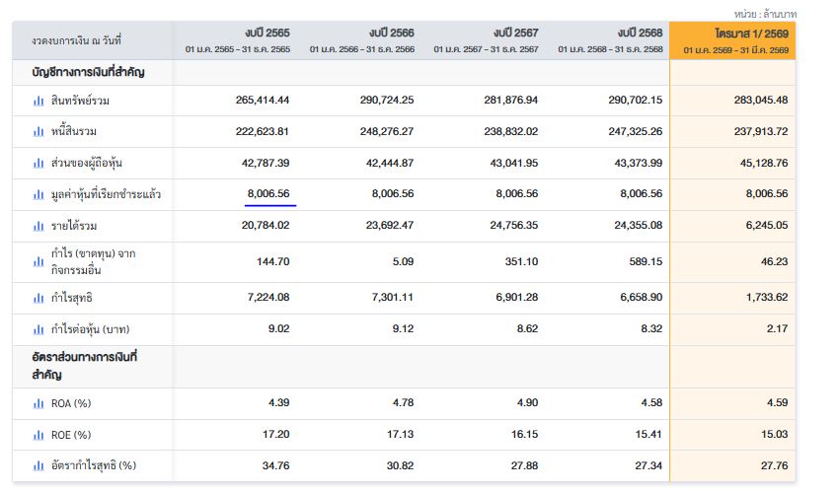Click the รายได้รวม row label
838x492 pixels.
click(74, 226)
